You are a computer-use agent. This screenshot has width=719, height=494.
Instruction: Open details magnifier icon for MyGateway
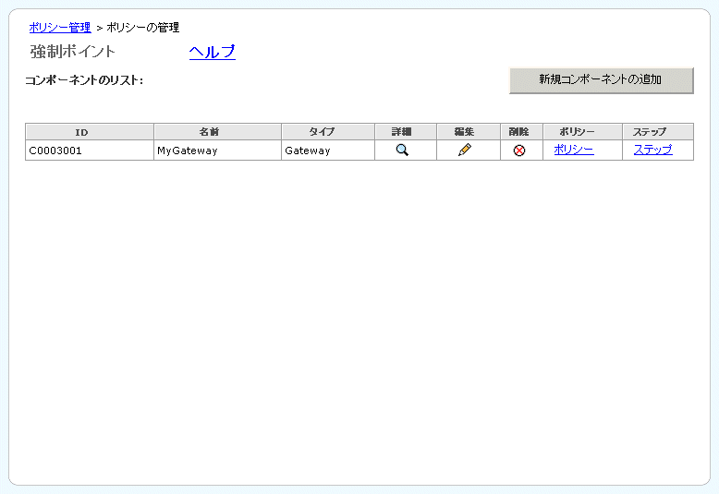pos(402,150)
